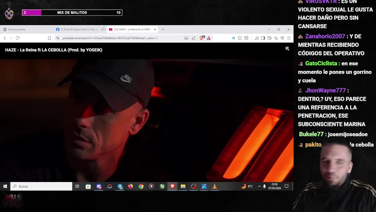This screenshot has height=212, width=376.
Task: Click the username Zanahorio2007 in chat
Action: point(325,36)
